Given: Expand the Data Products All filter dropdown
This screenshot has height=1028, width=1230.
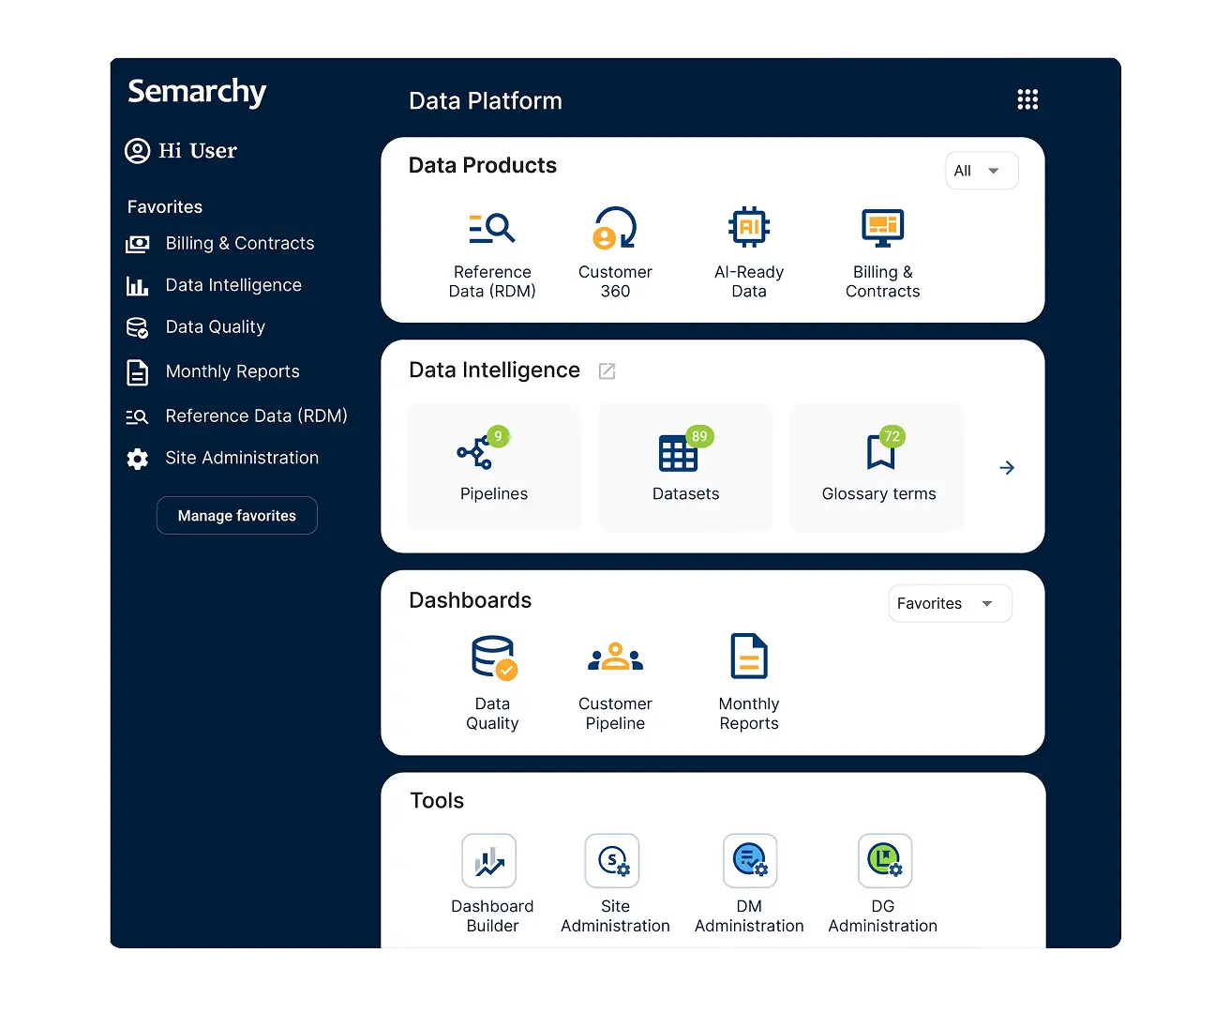Looking at the screenshot, I should [x=982, y=171].
